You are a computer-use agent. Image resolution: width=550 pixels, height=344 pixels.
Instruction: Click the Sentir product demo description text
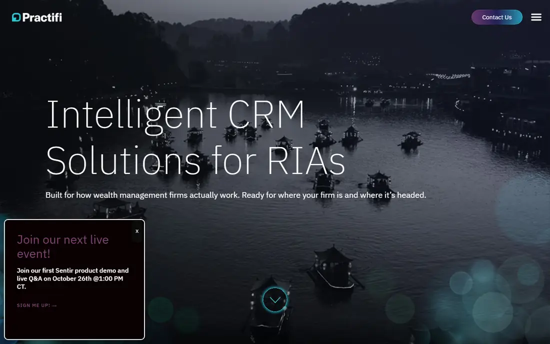click(72, 278)
